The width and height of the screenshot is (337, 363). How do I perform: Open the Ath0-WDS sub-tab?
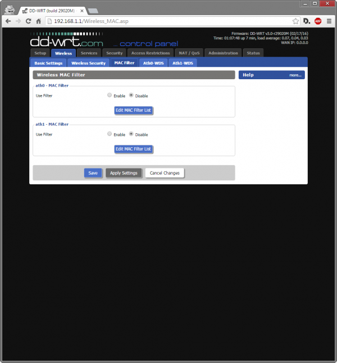[152, 63]
